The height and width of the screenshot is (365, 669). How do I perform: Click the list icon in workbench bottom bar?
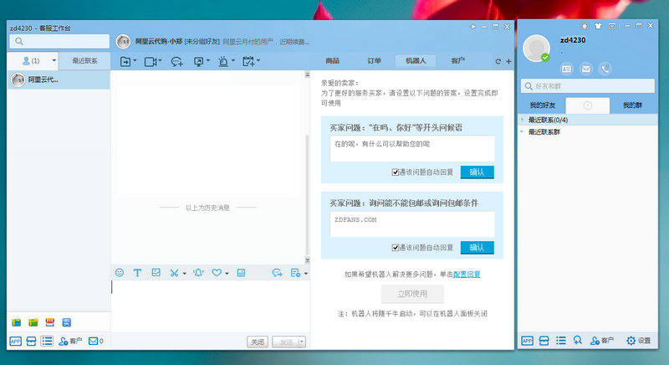(x=47, y=341)
